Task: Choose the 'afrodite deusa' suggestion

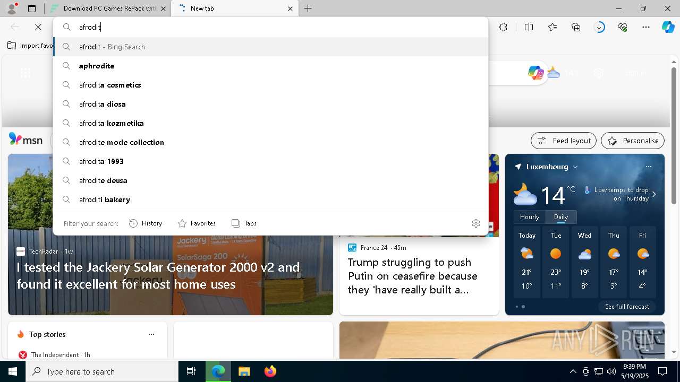Action: tap(270, 180)
